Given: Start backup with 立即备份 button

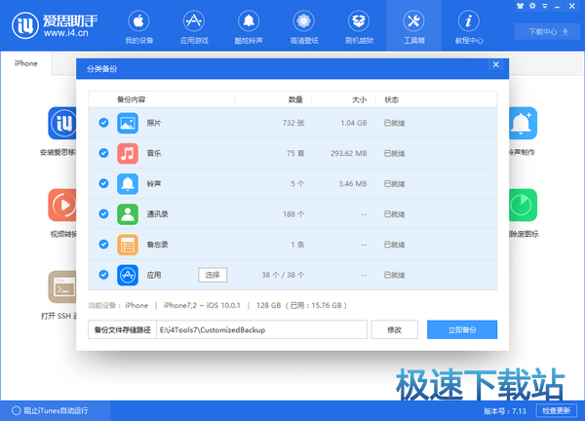Looking at the screenshot, I should pyautogui.click(x=462, y=329).
